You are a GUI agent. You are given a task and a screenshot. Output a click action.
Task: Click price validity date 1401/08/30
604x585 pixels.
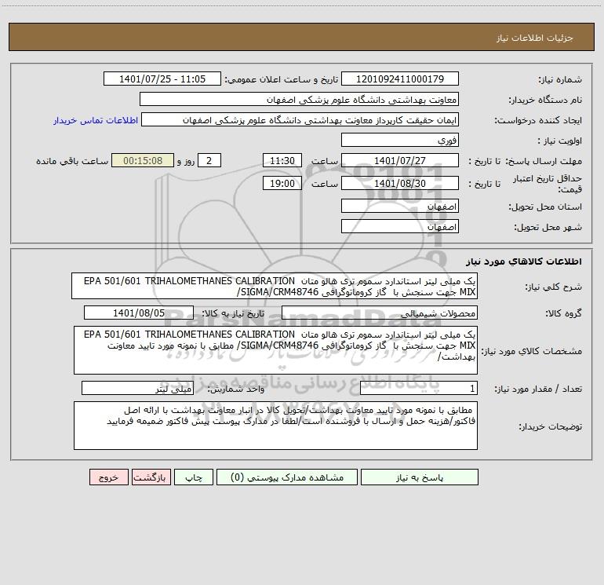400,183
